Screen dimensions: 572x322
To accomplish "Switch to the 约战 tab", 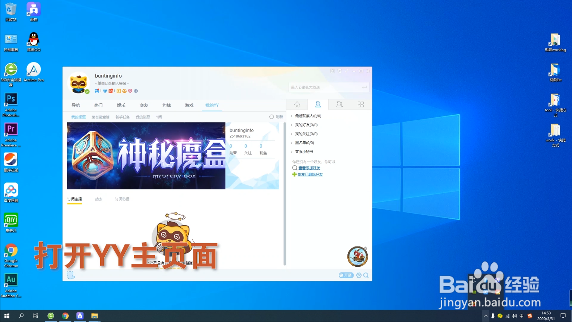I will (166, 105).
